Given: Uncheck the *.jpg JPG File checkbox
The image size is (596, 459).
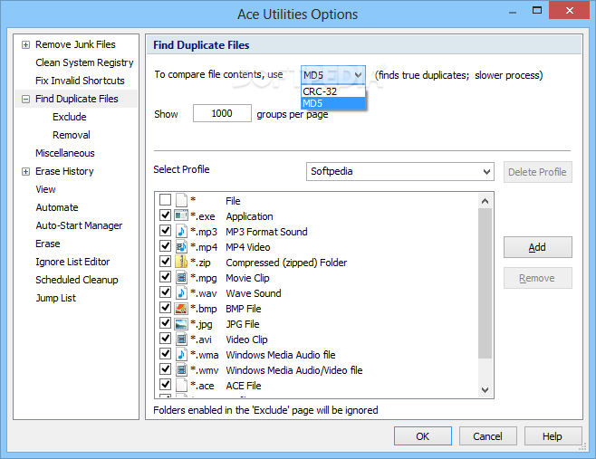Looking at the screenshot, I should click(x=165, y=322).
